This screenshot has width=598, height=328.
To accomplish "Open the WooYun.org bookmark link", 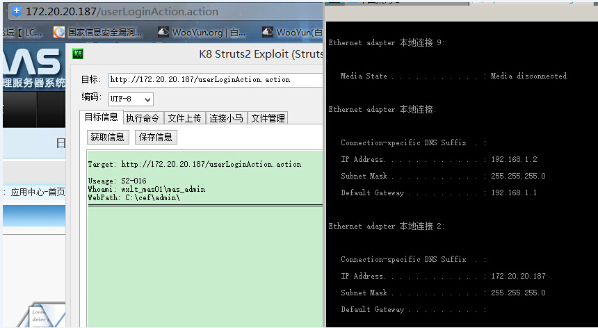I will click(209, 33).
